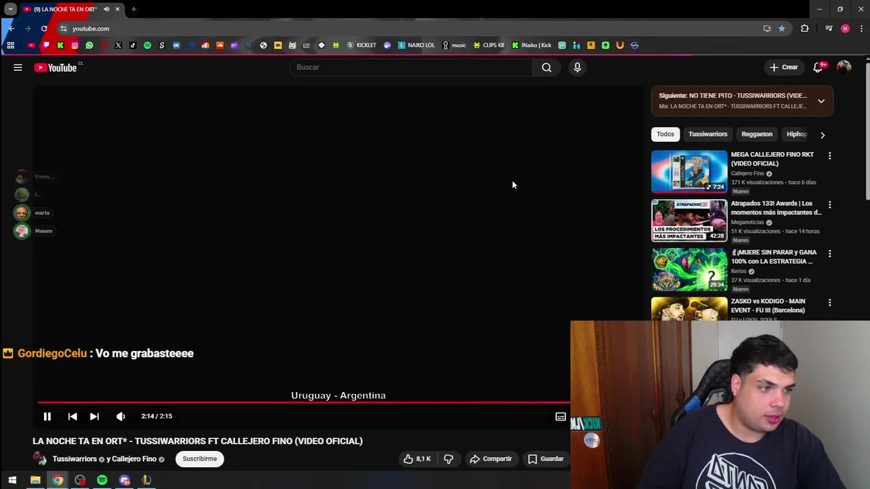Open the WhatsApp bookmark
870x489 pixels.
click(89, 46)
